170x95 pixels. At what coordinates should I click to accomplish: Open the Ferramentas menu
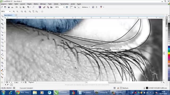tap(64, 4)
